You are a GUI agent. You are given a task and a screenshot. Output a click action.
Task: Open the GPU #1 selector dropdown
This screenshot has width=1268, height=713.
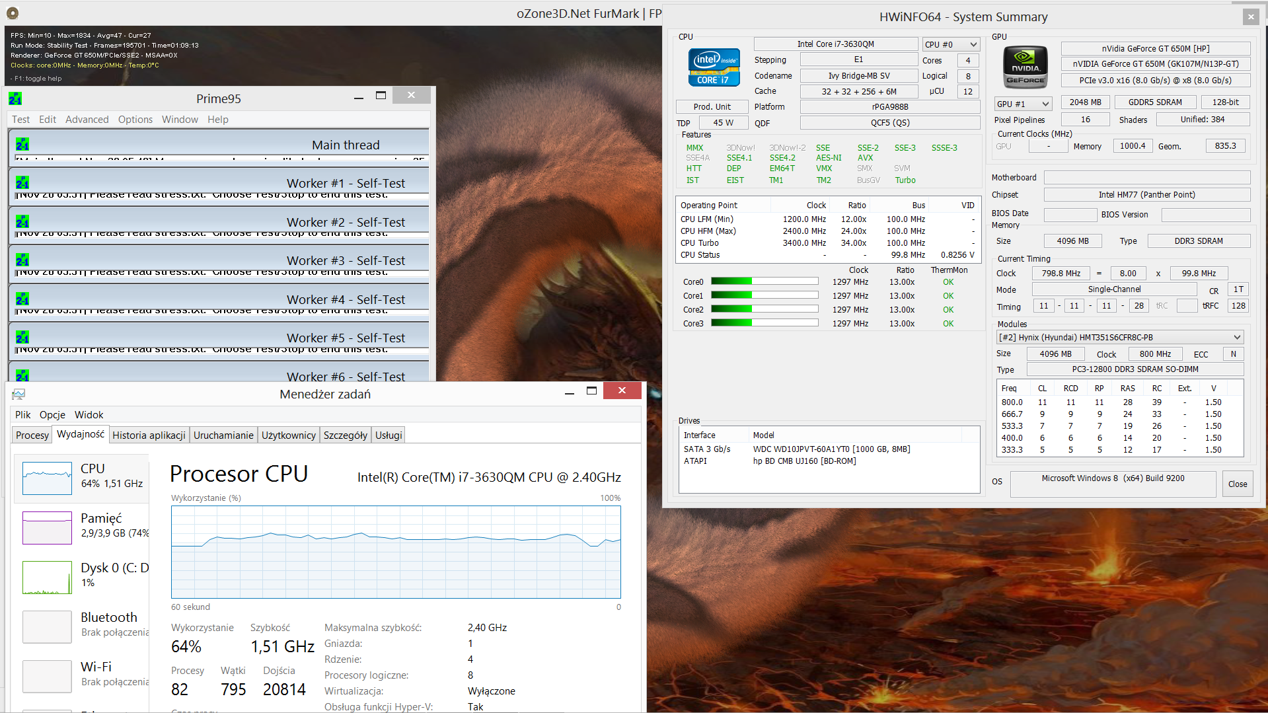[x=1022, y=104]
